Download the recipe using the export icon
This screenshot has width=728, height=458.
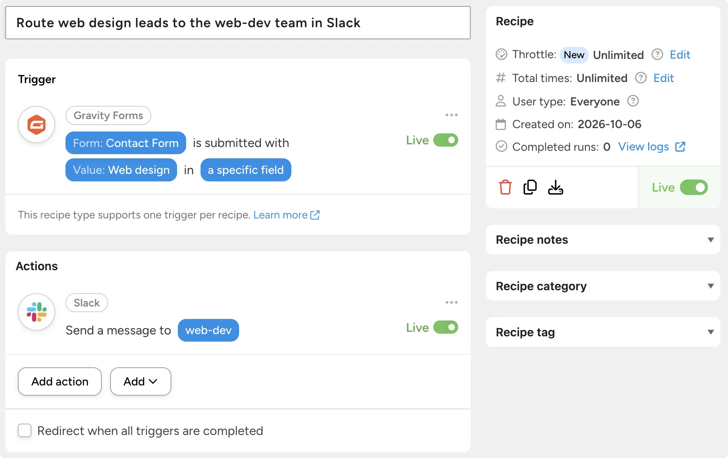tap(555, 187)
